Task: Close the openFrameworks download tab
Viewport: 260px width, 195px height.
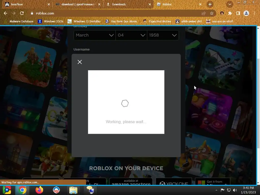Action: pyautogui.click(x=99, y=4)
